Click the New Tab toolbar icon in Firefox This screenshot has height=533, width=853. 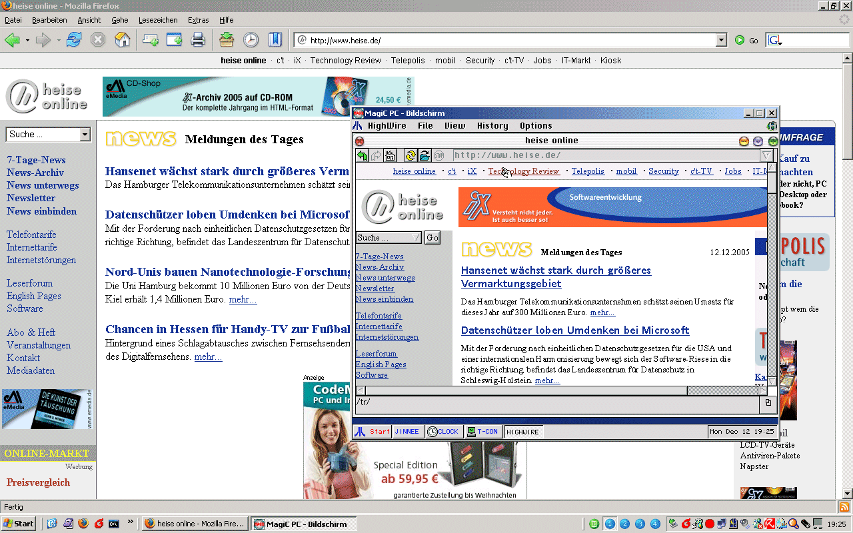click(x=150, y=40)
